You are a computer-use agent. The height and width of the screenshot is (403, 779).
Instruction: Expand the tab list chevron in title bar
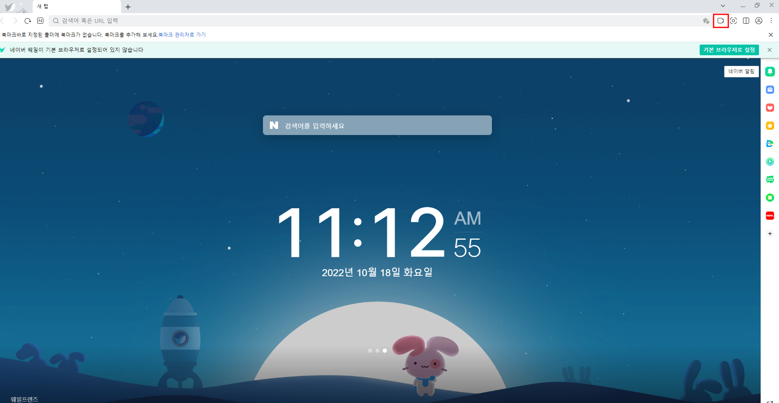(723, 6)
